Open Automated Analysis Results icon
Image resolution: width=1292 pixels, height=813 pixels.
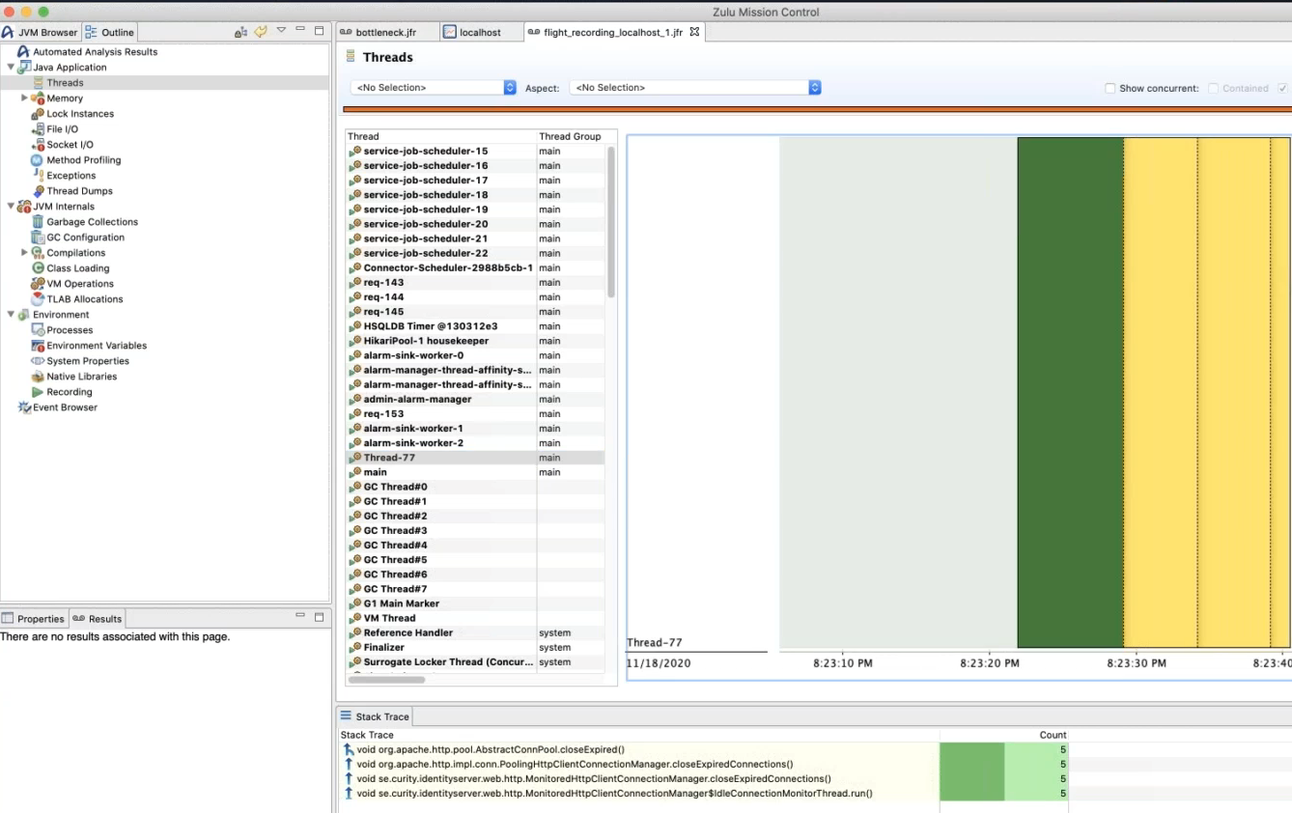24,52
